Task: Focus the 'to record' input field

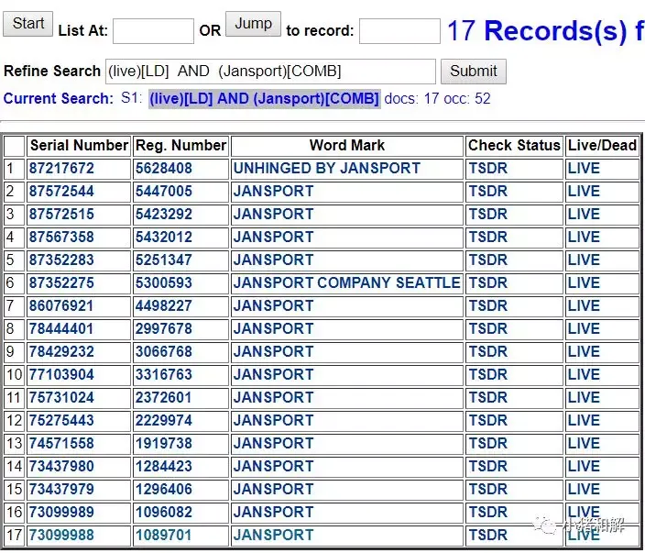Action: click(399, 31)
